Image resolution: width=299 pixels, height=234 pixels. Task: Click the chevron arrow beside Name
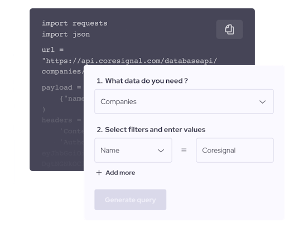161,150
